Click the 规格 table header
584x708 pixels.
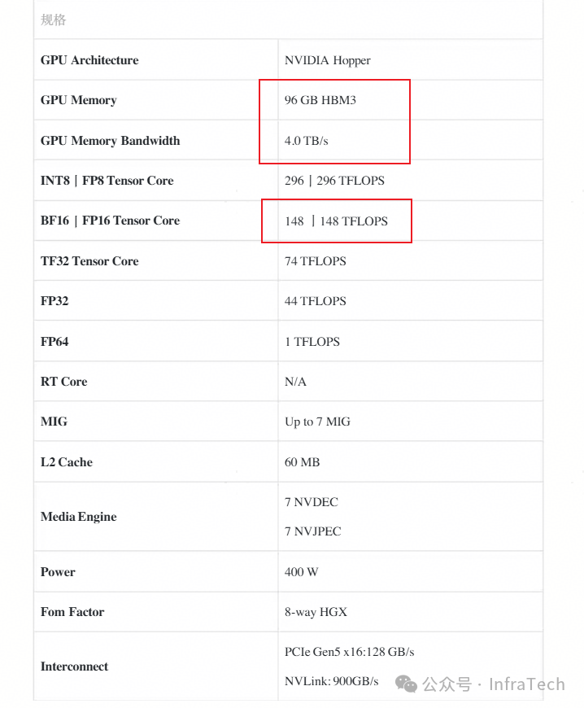[x=54, y=20]
